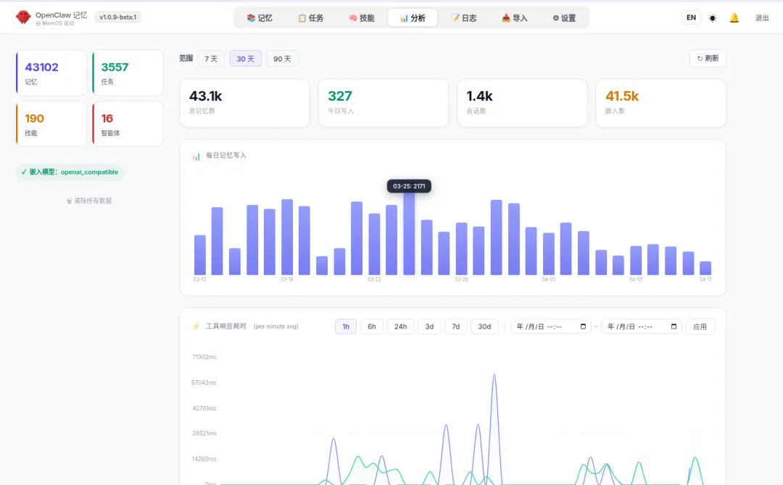Click 清除所有数据 to clear all data

(89, 201)
